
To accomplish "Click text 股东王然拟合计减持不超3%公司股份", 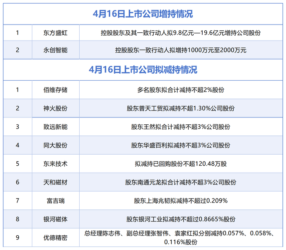I will point(181,127).
